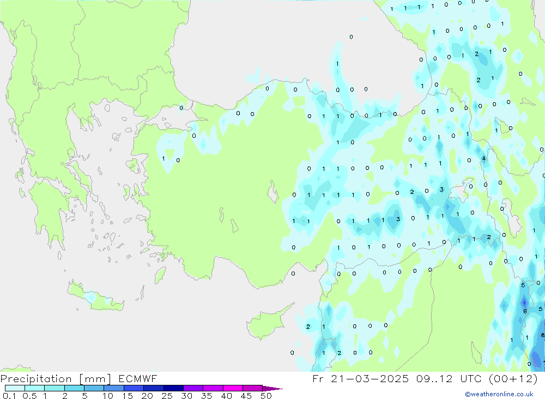Click the 'ECMWF' model label
545x399 pixels.
pos(138,379)
